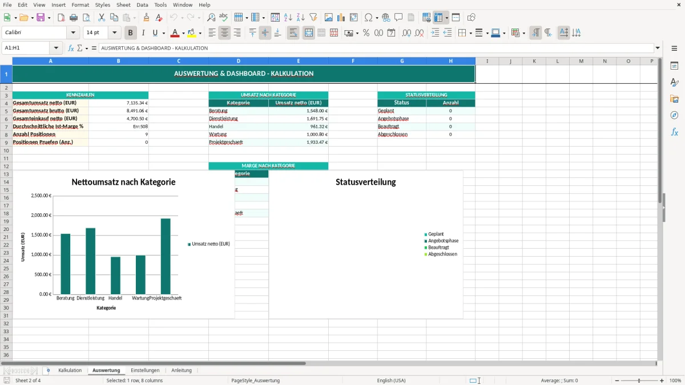This screenshot has width=685, height=385.
Task: Toggle Underline formatting
Action: tap(155, 33)
